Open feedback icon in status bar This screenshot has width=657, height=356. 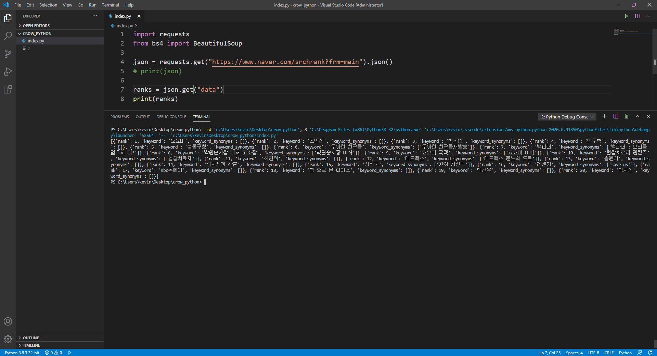(x=640, y=353)
